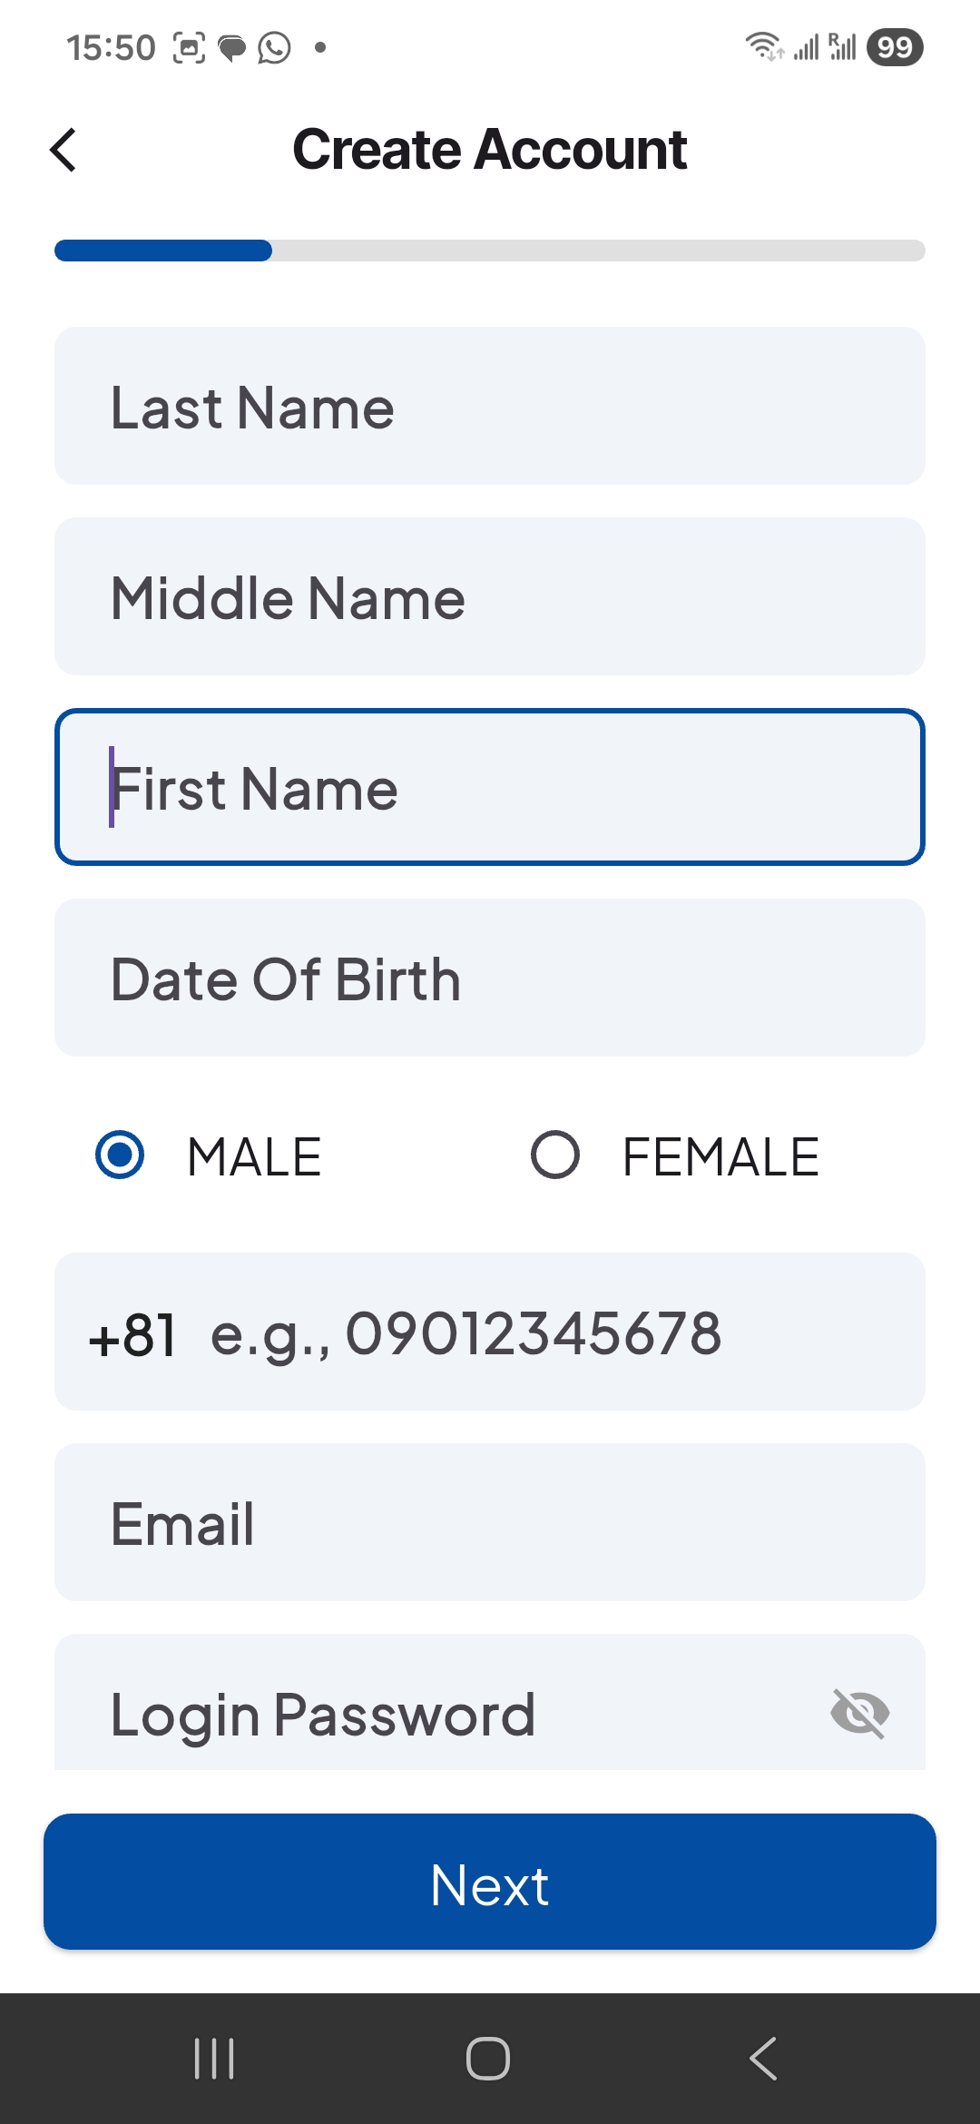Tap the chat bubble notification icon
This screenshot has height=2124, width=980.
click(x=232, y=47)
